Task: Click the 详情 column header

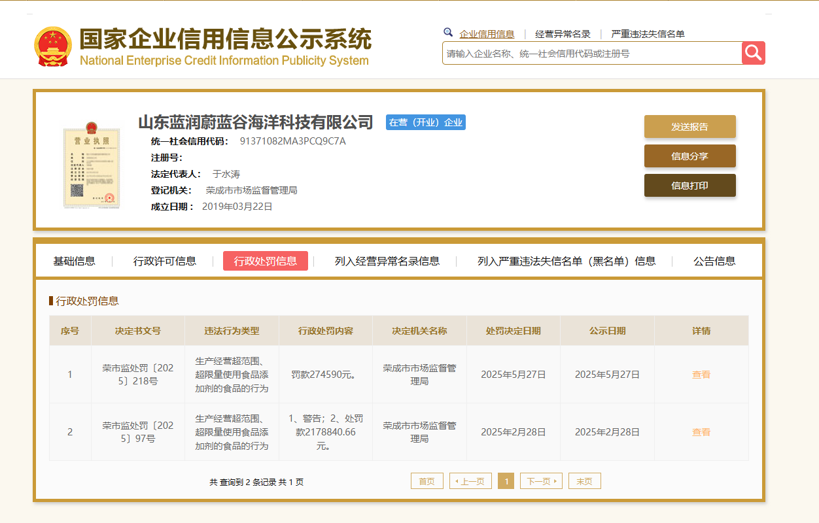Action: [701, 331]
